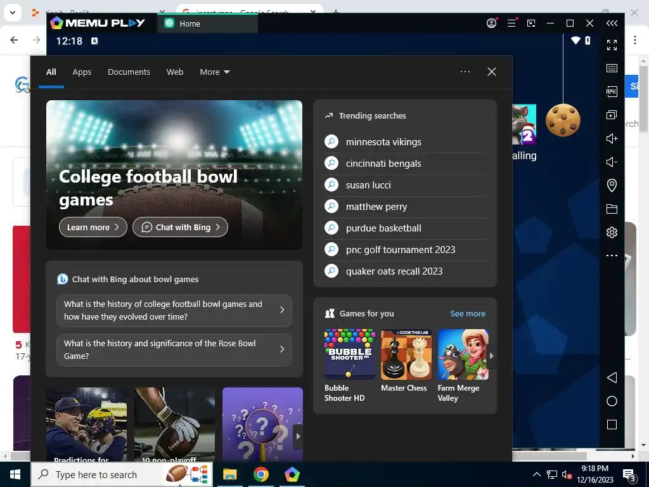Click the Chat with Bing button
The width and height of the screenshot is (649, 487).
click(180, 228)
